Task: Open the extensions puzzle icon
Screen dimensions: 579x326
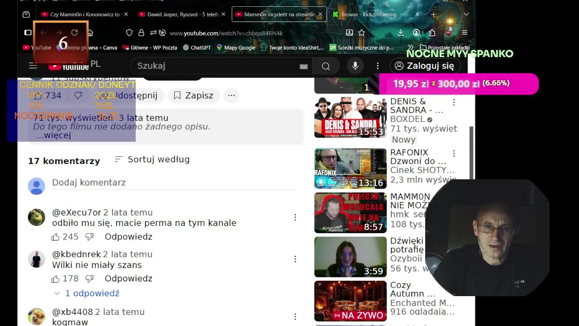Action: pyautogui.click(x=432, y=33)
